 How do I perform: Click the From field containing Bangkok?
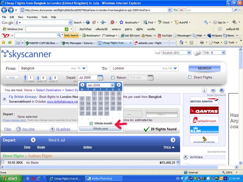(x=53, y=69)
